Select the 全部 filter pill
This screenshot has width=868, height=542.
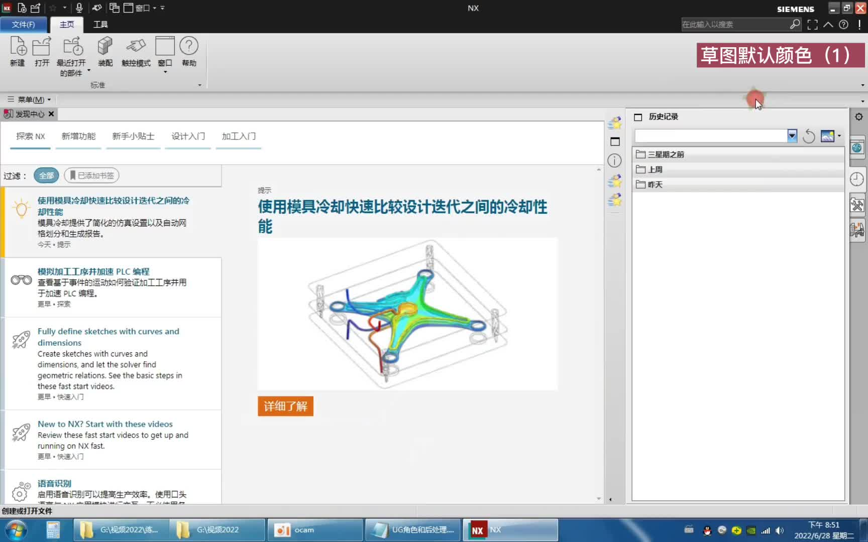pyautogui.click(x=46, y=176)
